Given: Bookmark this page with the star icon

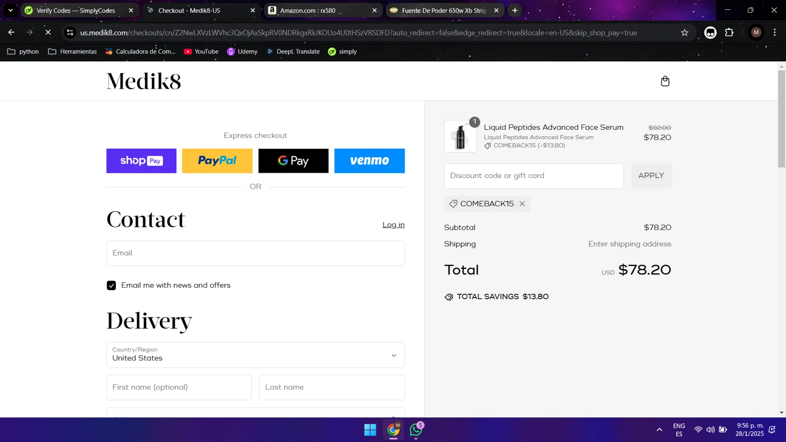Looking at the screenshot, I should [x=684, y=32].
